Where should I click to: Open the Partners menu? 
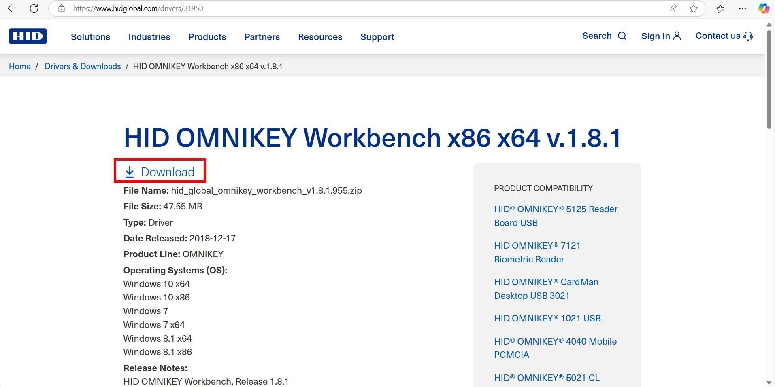[x=262, y=37]
